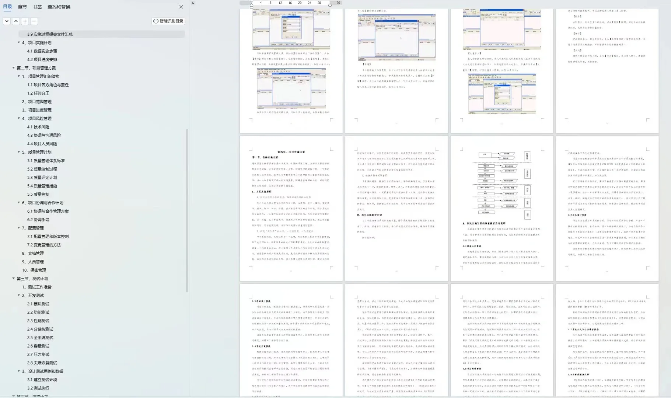The height and width of the screenshot is (398, 671).
Task: Navigate to 9、人员管理
Action: point(33,262)
